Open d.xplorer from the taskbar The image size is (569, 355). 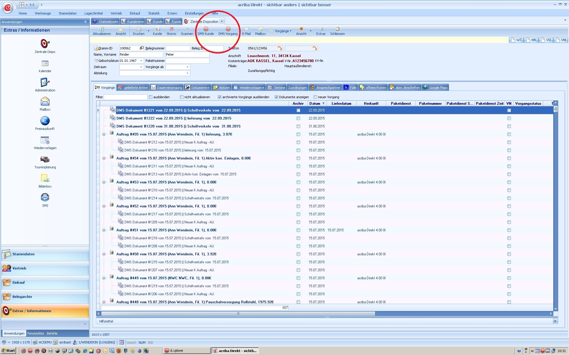[x=186, y=351]
